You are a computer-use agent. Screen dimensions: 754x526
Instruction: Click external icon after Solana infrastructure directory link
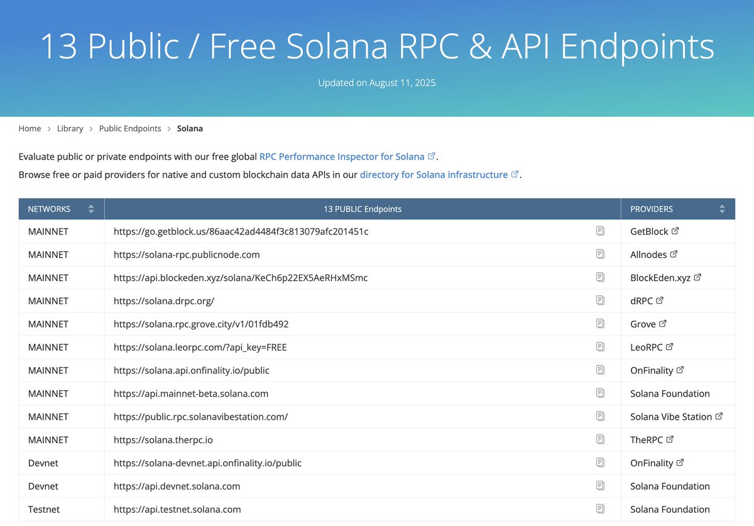coord(515,174)
